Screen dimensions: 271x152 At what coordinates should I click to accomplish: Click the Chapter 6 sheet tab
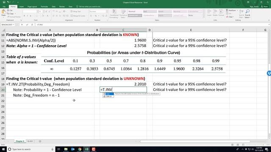[x=20, y=141]
